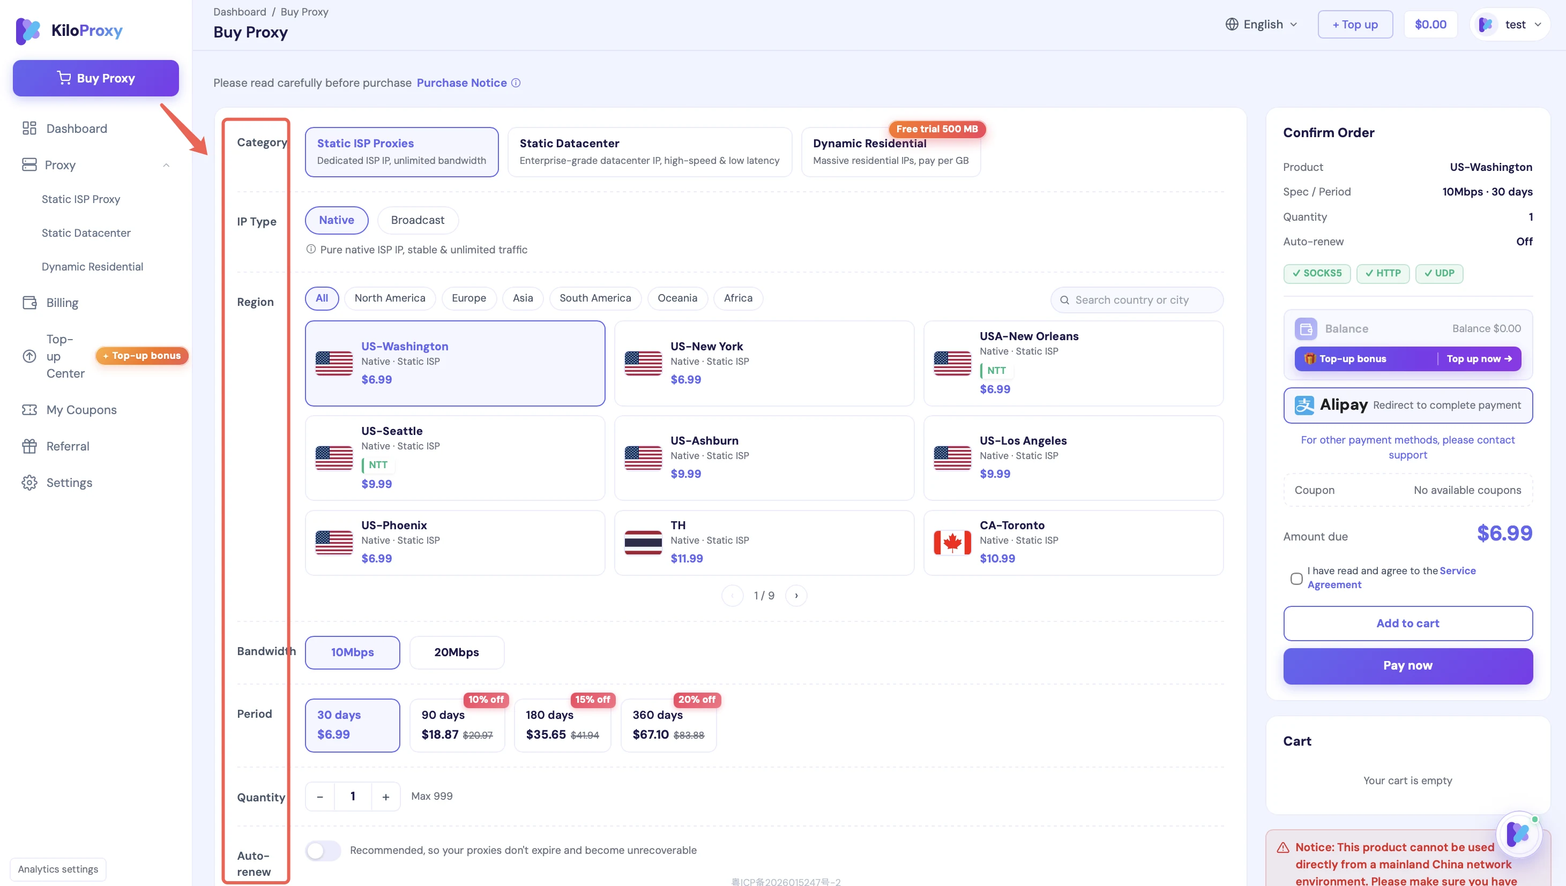
Task: Click the TH Thailand flag icon
Action: [643, 542]
